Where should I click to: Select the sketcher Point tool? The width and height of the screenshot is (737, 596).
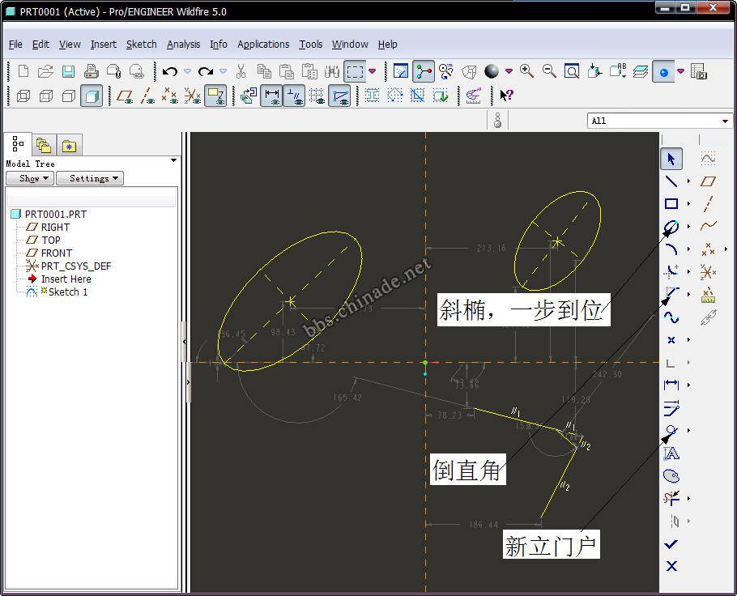[x=671, y=340]
